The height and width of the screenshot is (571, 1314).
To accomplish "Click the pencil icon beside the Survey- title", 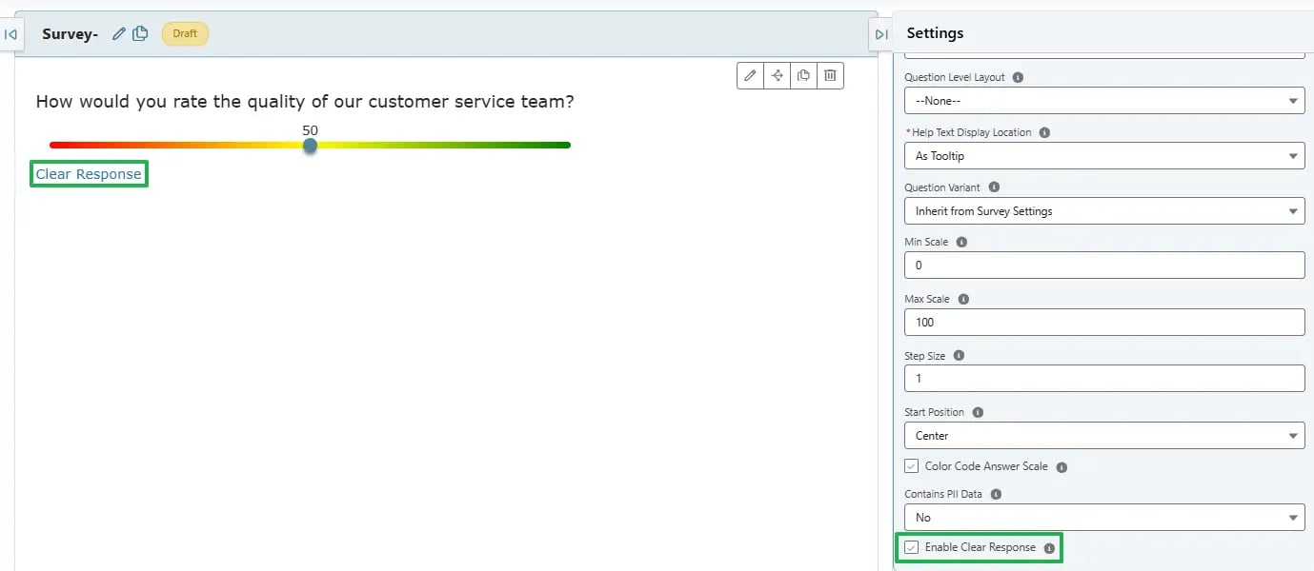I will pos(119,33).
